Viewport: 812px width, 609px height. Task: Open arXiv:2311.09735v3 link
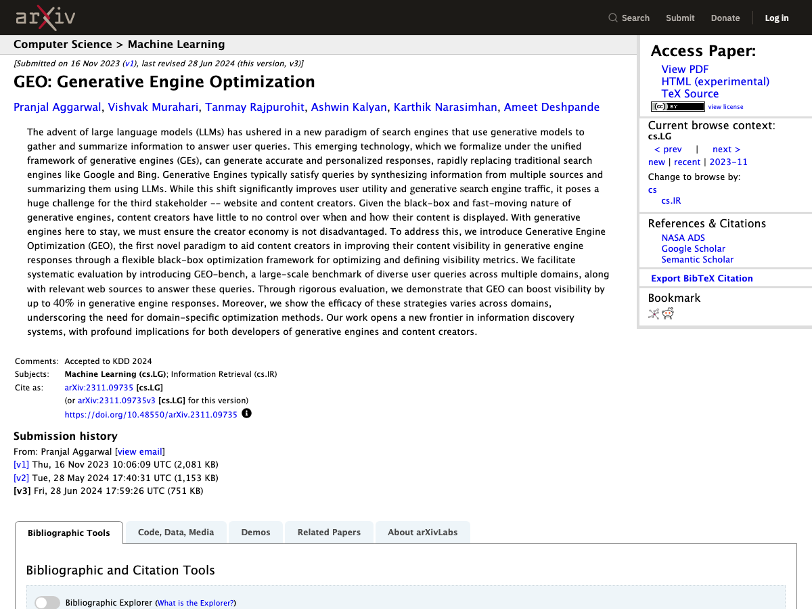(x=116, y=400)
